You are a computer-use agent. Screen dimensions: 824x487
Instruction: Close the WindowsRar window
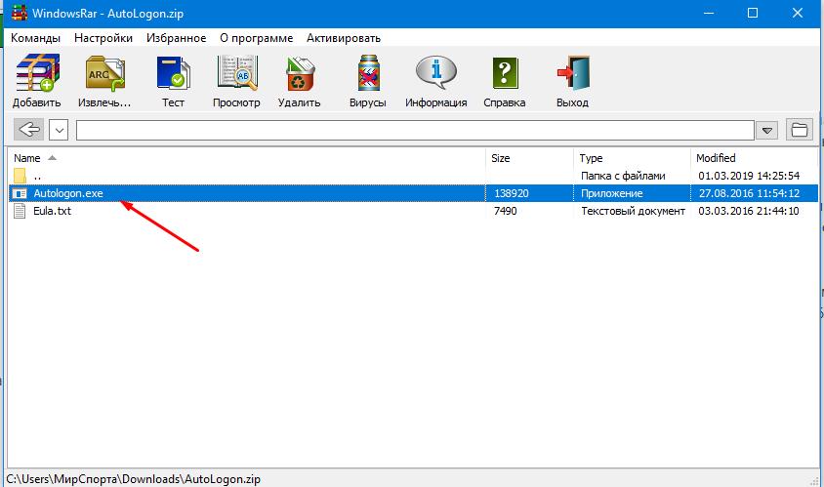[798, 13]
